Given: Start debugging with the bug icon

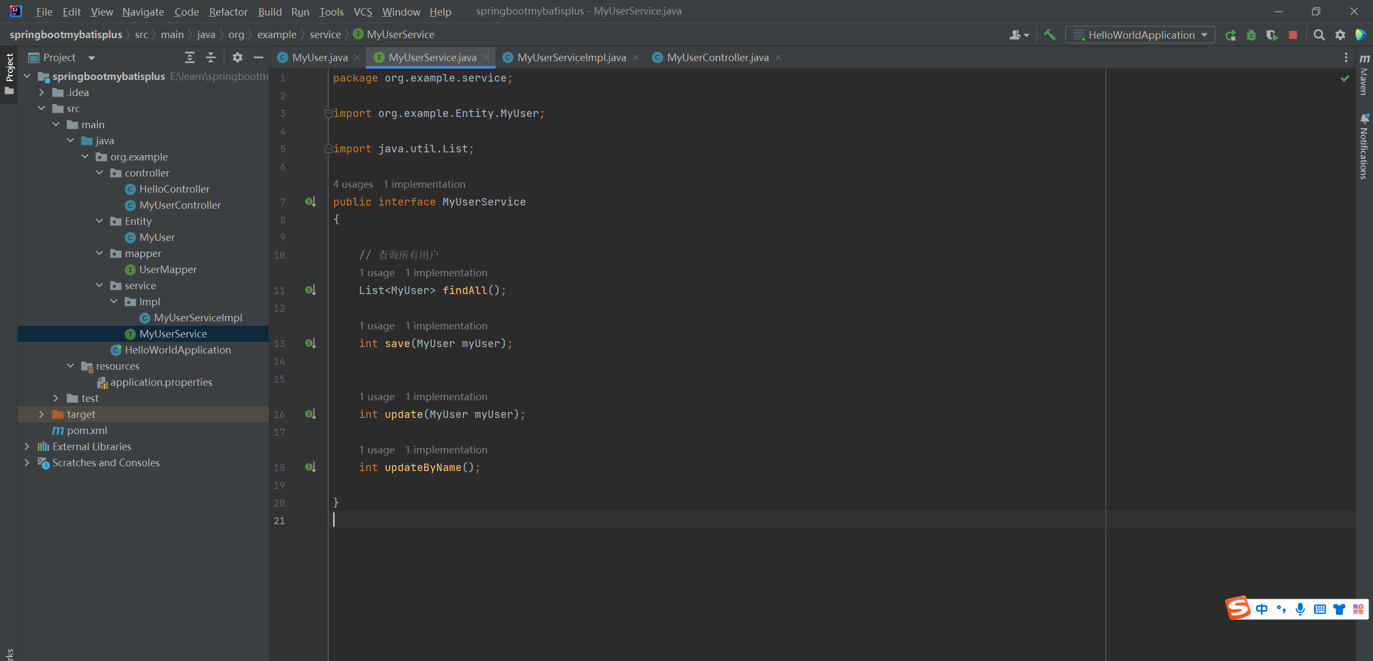Looking at the screenshot, I should 1251,35.
